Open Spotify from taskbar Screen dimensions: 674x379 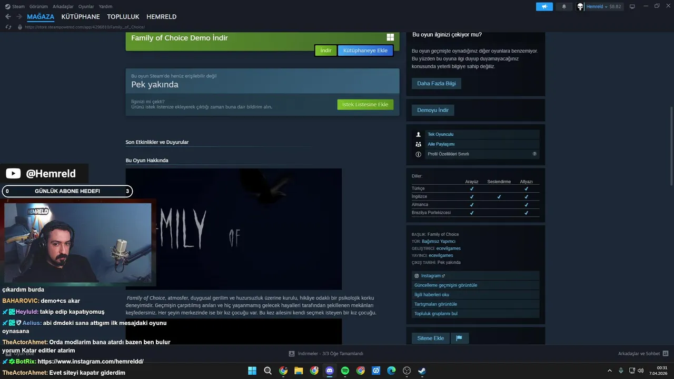coord(345,371)
